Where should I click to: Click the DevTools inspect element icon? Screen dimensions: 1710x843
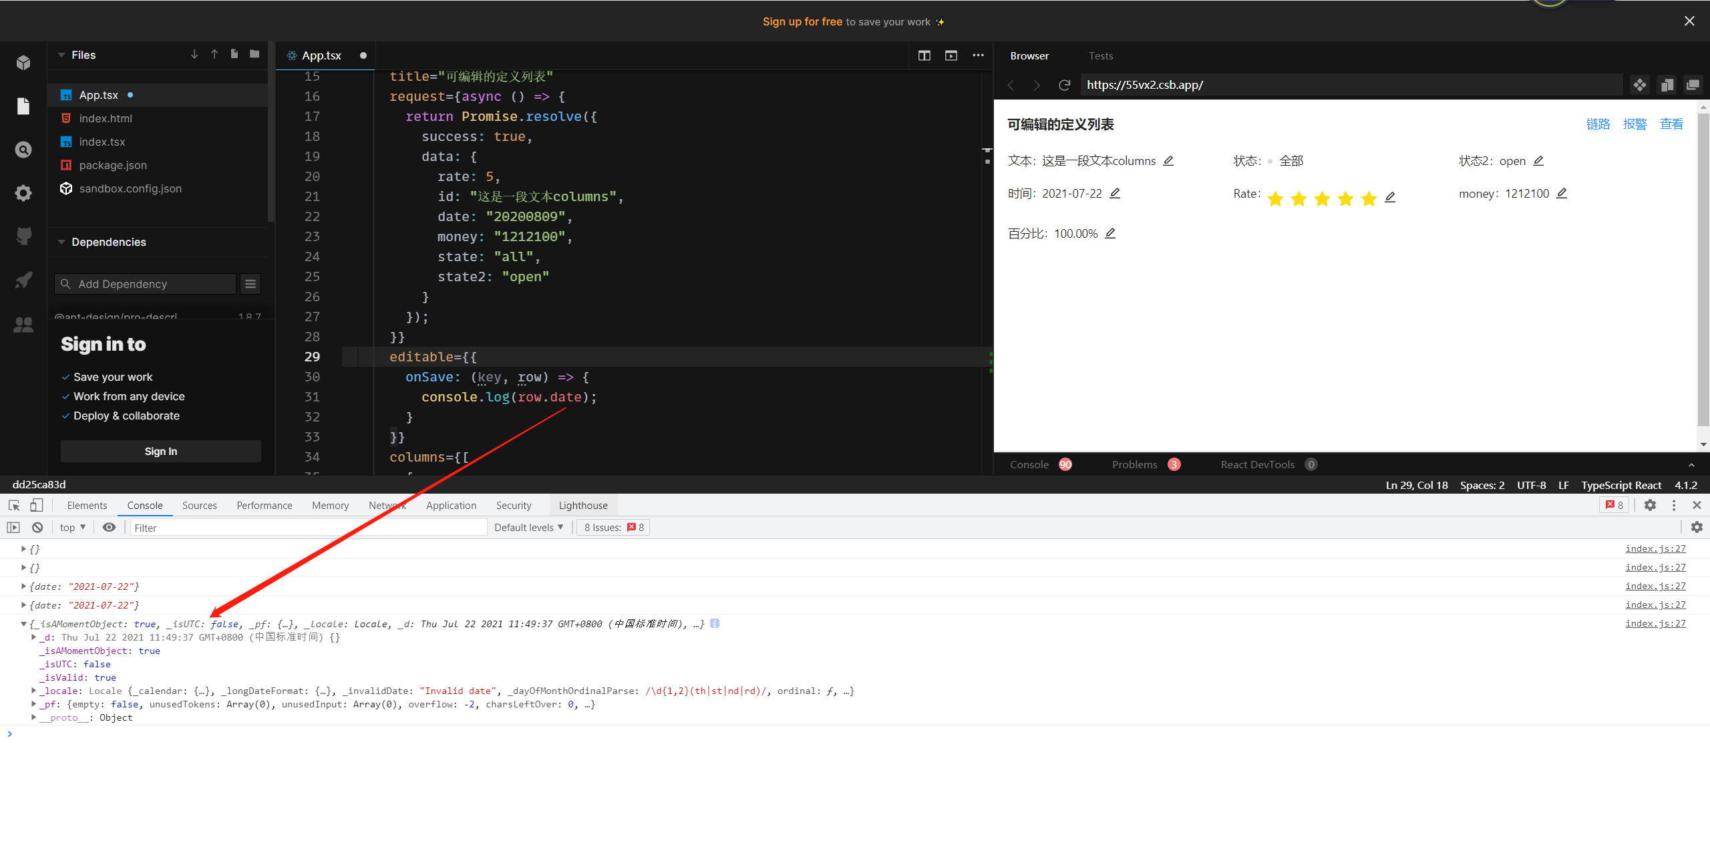[14, 505]
